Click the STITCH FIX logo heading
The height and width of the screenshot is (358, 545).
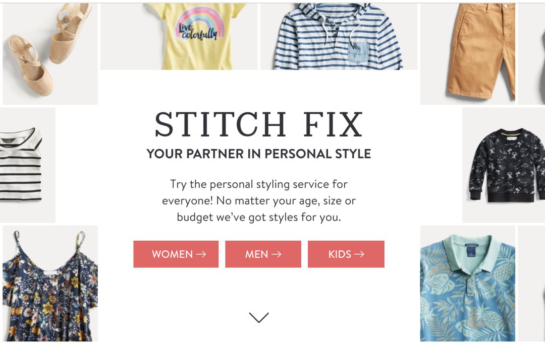click(x=258, y=124)
